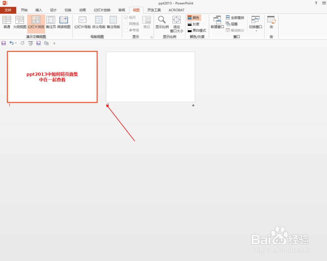Viewport: 327px width, 261px height.
Task: Click Cascade windows (层叠)
Action: click(232, 24)
